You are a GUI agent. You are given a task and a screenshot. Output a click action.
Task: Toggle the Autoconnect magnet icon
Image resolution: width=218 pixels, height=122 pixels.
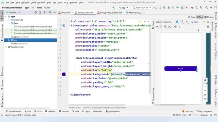point(165,27)
